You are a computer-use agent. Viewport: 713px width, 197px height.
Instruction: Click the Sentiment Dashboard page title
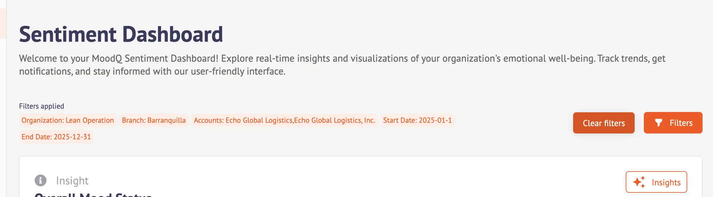(121, 34)
